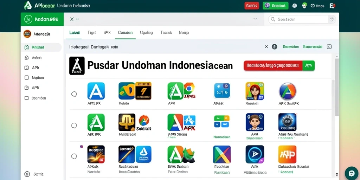Image resolution: width=360 pixels, height=180 pixels.
Task: Click the green Indonesite header tab
Action: (42, 19)
